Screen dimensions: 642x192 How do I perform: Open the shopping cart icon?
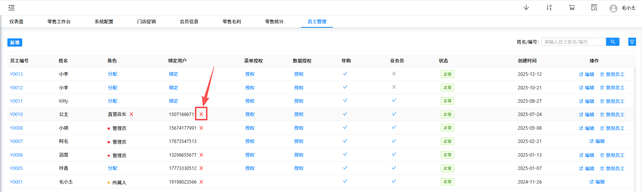coord(572,8)
